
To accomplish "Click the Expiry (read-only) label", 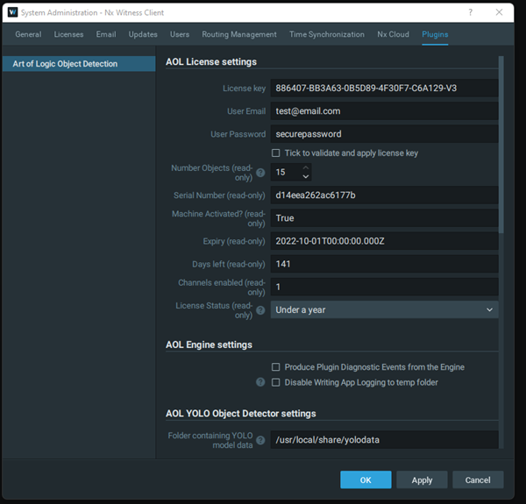I will pyautogui.click(x=234, y=241).
